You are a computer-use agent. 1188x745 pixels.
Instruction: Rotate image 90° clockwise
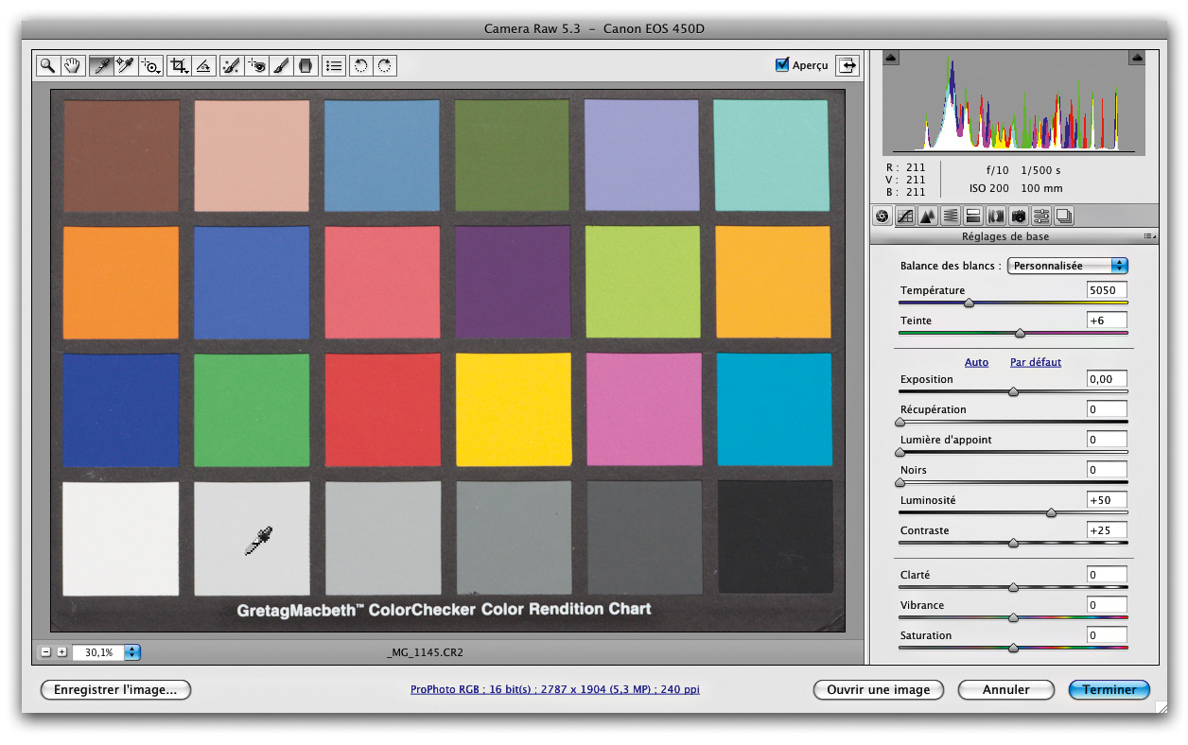385,65
